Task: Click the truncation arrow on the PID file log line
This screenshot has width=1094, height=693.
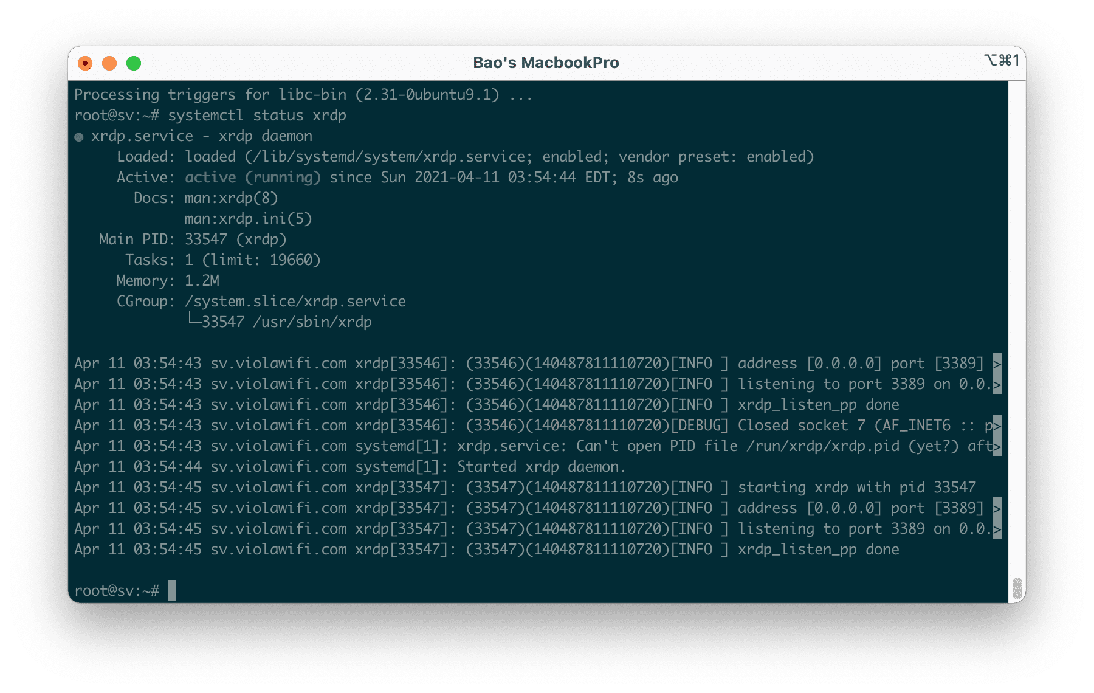Action: click(x=997, y=446)
